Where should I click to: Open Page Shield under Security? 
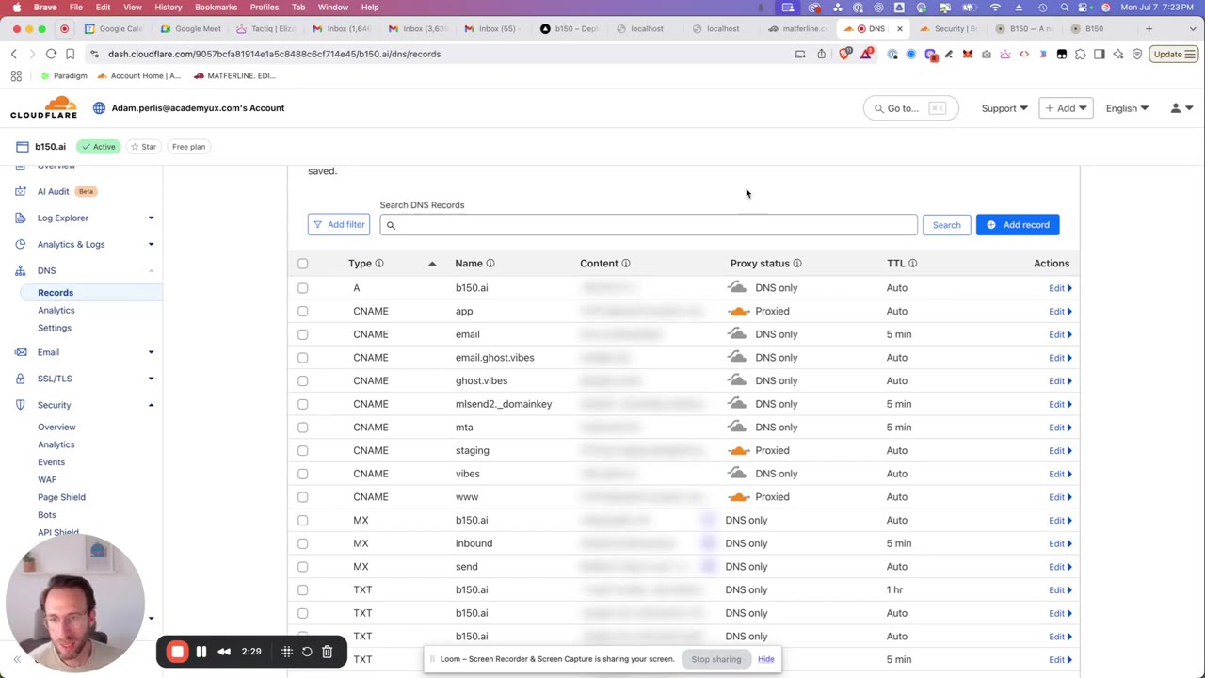61,497
